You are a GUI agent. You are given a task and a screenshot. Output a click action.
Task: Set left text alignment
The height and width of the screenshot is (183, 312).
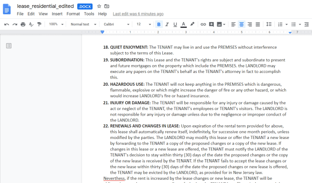click(233, 24)
